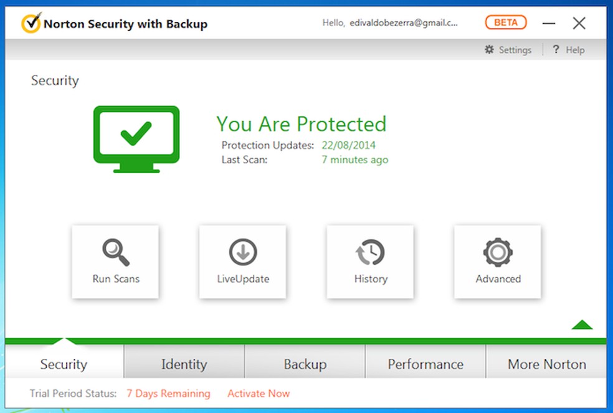Click the 7 Days Remaining link
Screen dimensions: 613x413
coord(168,394)
